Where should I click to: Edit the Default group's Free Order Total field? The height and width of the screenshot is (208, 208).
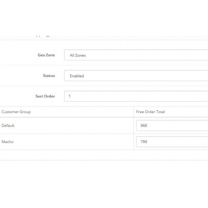(172, 126)
